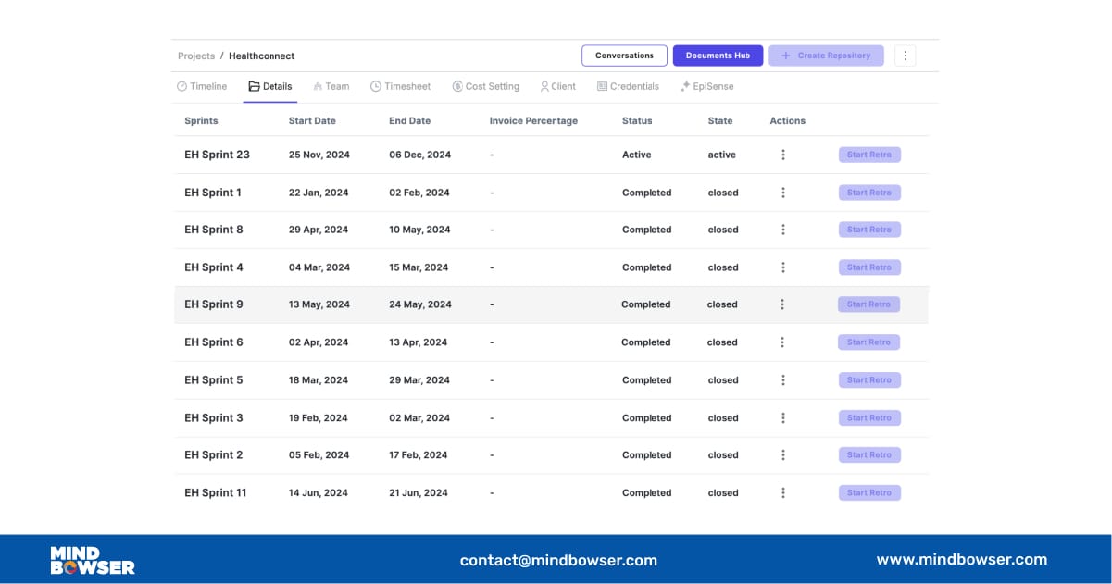Expand row options for EH Sprint 2
The image size is (1112, 584).
pos(783,455)
